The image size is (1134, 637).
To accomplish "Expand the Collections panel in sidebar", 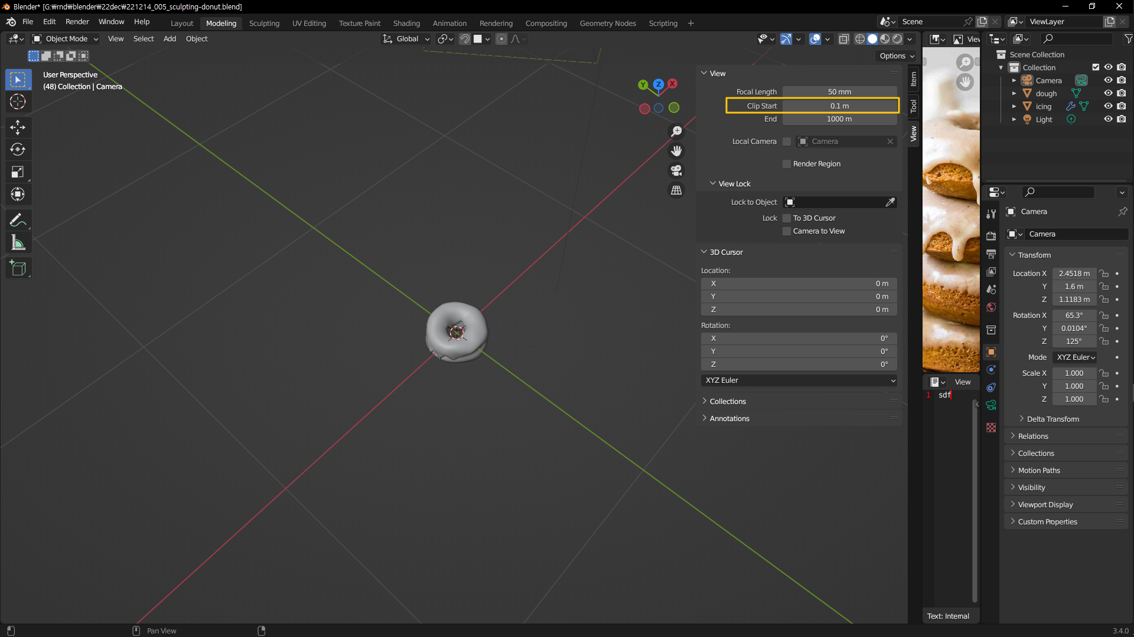I will [728, 402].
